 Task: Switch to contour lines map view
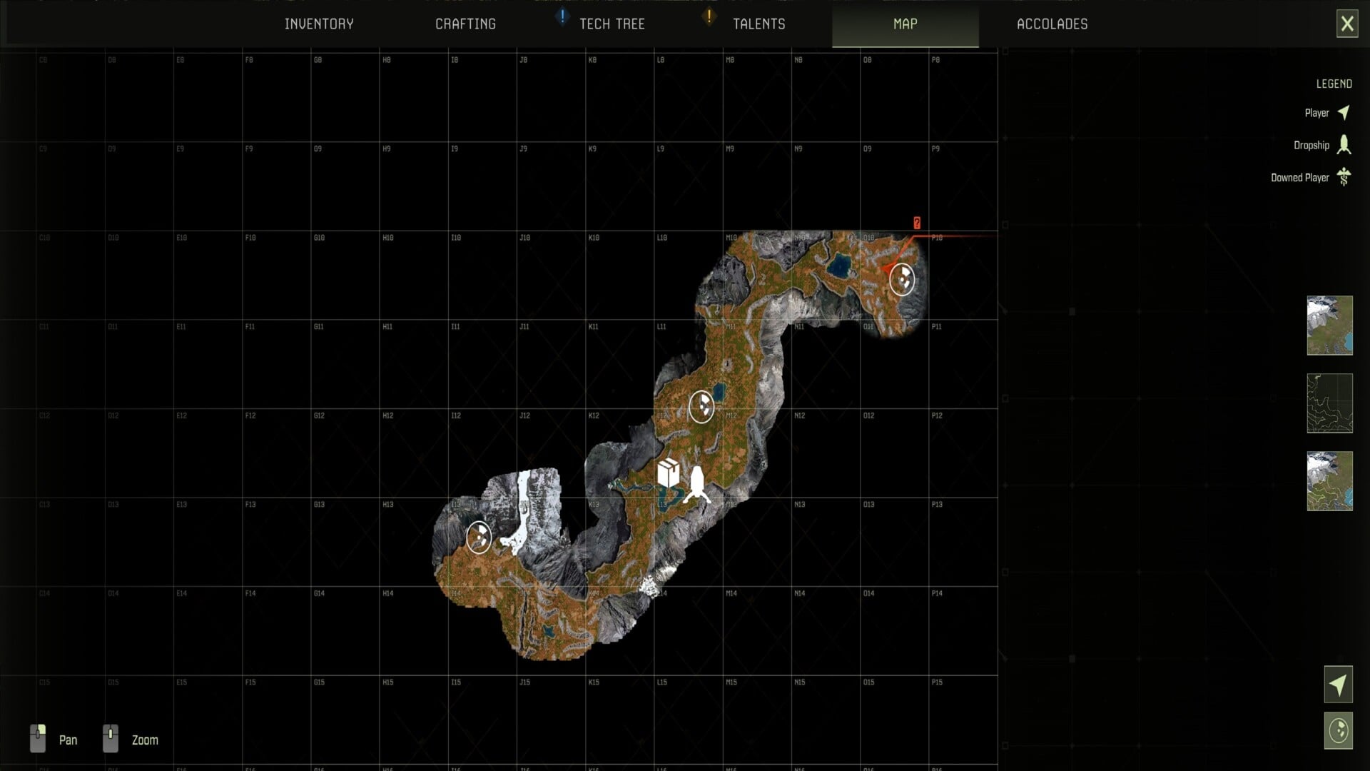point(1329,403)
